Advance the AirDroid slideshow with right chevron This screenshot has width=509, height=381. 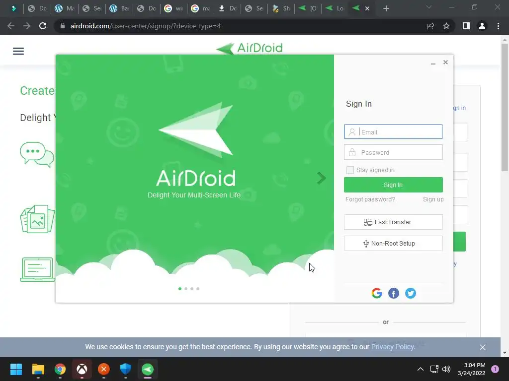[x=321, y=178]
